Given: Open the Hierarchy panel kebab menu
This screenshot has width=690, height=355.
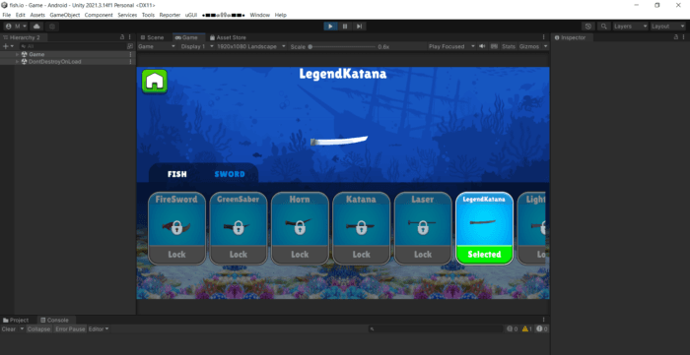Looking at the screenshot, I should [129, 37].
